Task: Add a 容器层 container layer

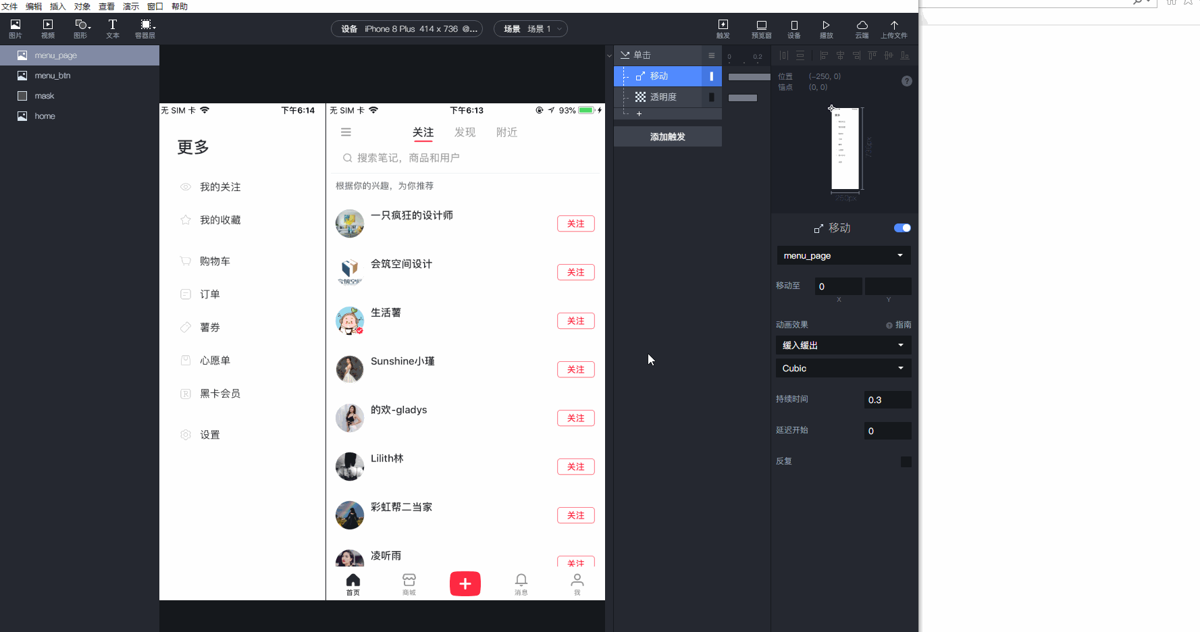Action: [145, 28]
